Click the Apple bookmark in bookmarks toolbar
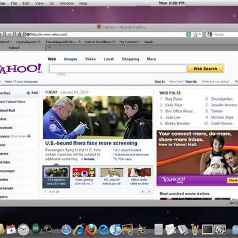 [149, 42]
